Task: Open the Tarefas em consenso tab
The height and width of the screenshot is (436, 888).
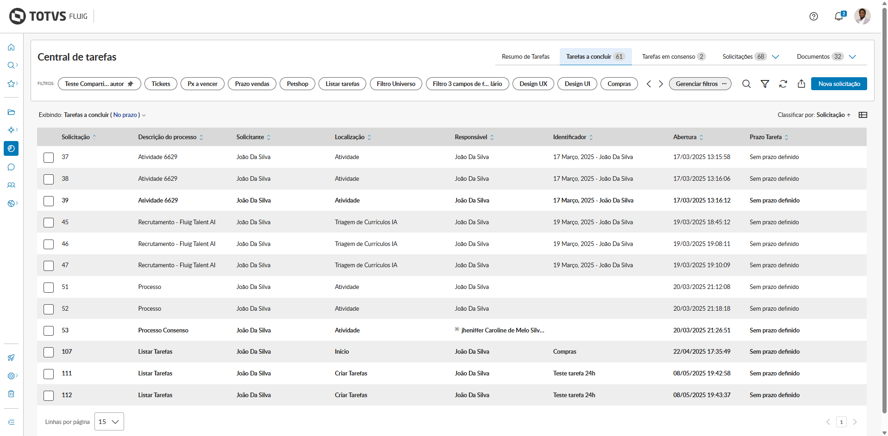Action: [x=668, y=57]
